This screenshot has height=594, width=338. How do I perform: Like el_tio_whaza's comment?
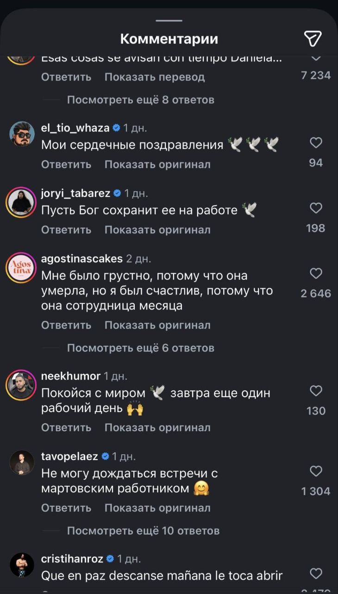[316, 143]
